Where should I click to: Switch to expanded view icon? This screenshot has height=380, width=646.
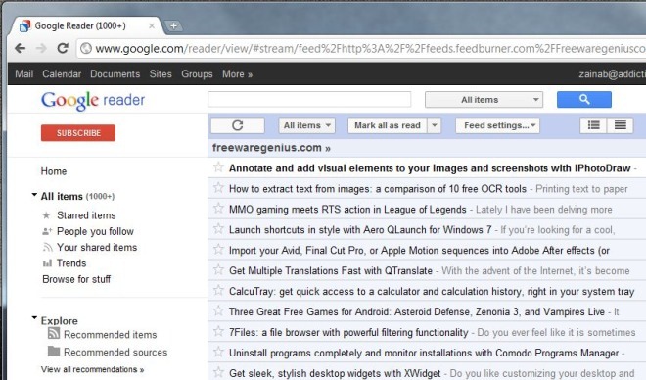click(x=593, y=125)
